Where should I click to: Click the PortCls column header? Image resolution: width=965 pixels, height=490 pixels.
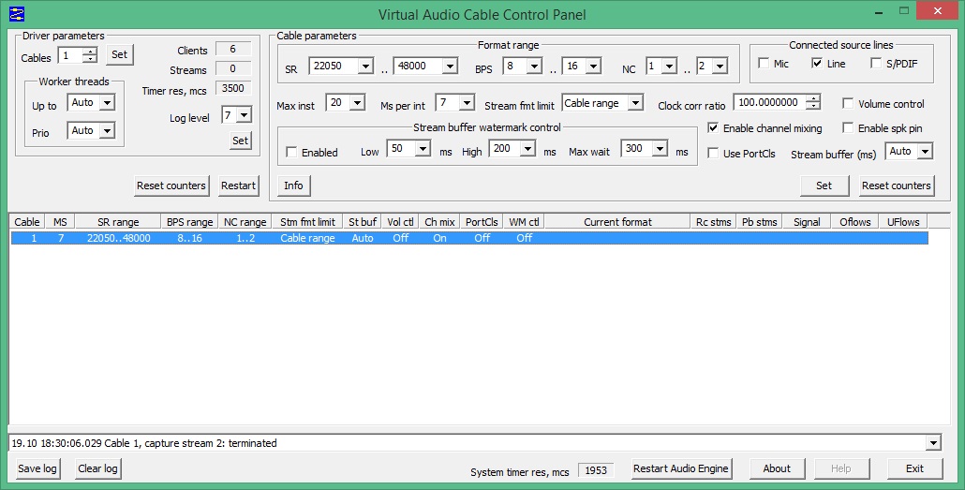point(482,222)
